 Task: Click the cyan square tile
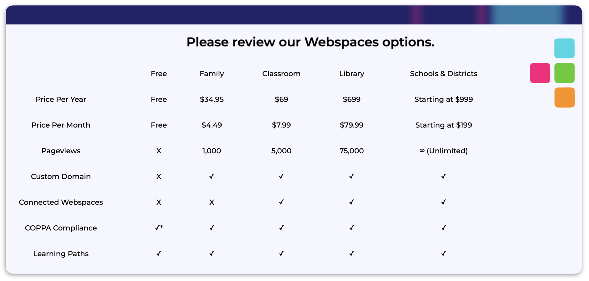coord(564,48)
